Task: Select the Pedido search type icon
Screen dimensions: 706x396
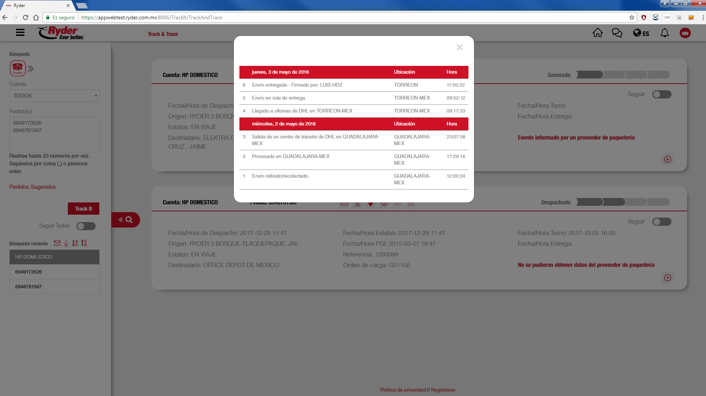Action: click(x=17, y=68)
